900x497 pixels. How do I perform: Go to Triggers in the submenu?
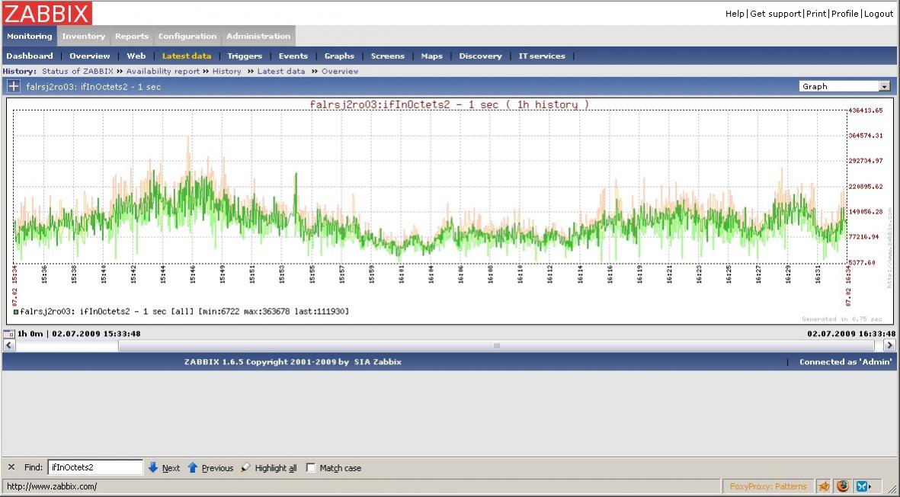(x=245, y=56)
